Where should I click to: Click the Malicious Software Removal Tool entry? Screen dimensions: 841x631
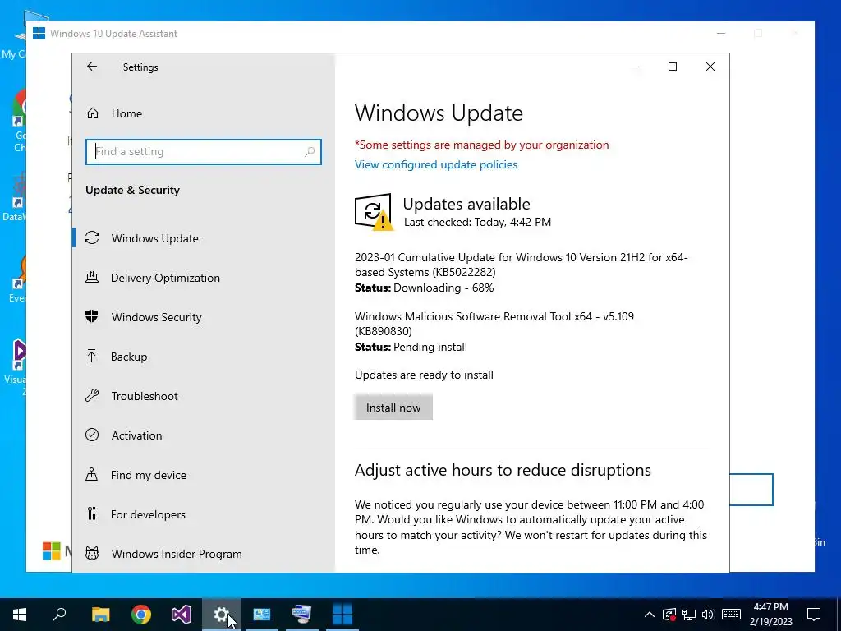point(494,324)
